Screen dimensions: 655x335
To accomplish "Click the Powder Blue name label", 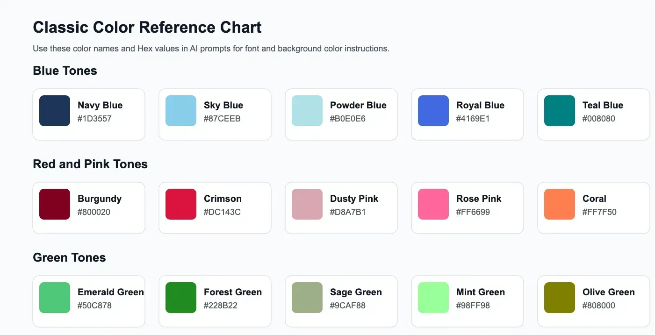I will (x=358, y=105).
